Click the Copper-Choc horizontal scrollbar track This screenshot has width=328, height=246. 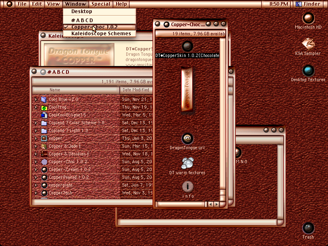point(181,204)
